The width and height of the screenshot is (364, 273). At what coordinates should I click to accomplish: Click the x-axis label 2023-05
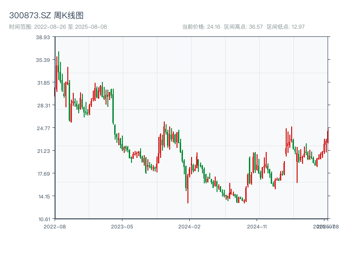pyautogui.click(x=122, y=227)
